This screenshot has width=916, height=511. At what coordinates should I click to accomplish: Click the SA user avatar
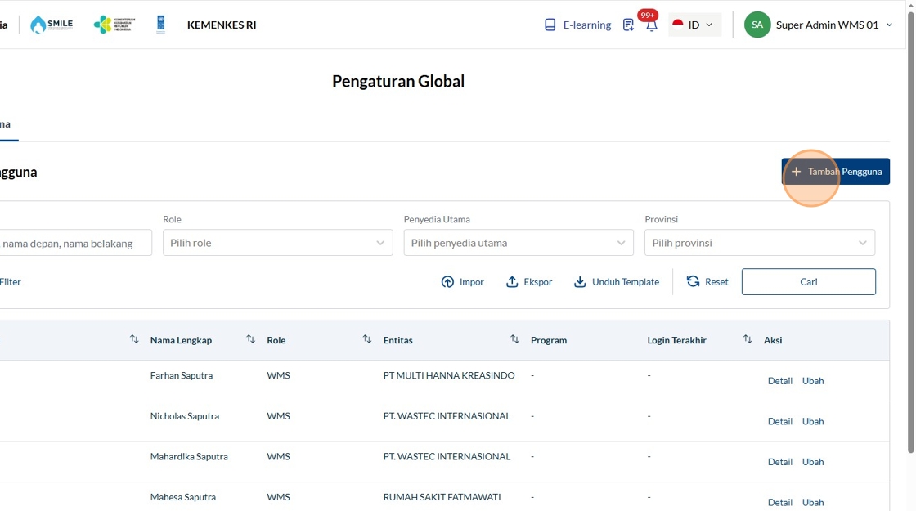pyautogui.click(x=757, y=25)
